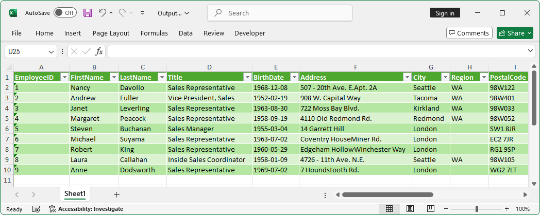Switch to the Developer tab
The height and width of the screenshot is (215, 540).
click(250, 33)
